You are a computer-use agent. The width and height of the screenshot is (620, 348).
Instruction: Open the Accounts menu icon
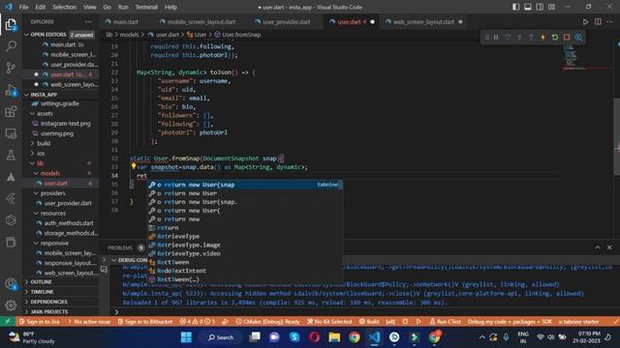[11, 284]
